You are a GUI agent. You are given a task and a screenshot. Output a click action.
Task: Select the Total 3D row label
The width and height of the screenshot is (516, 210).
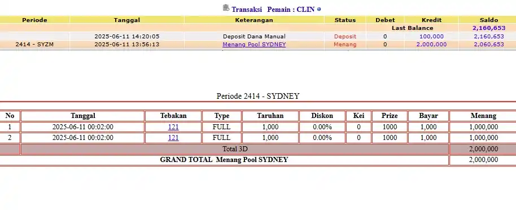235,149
